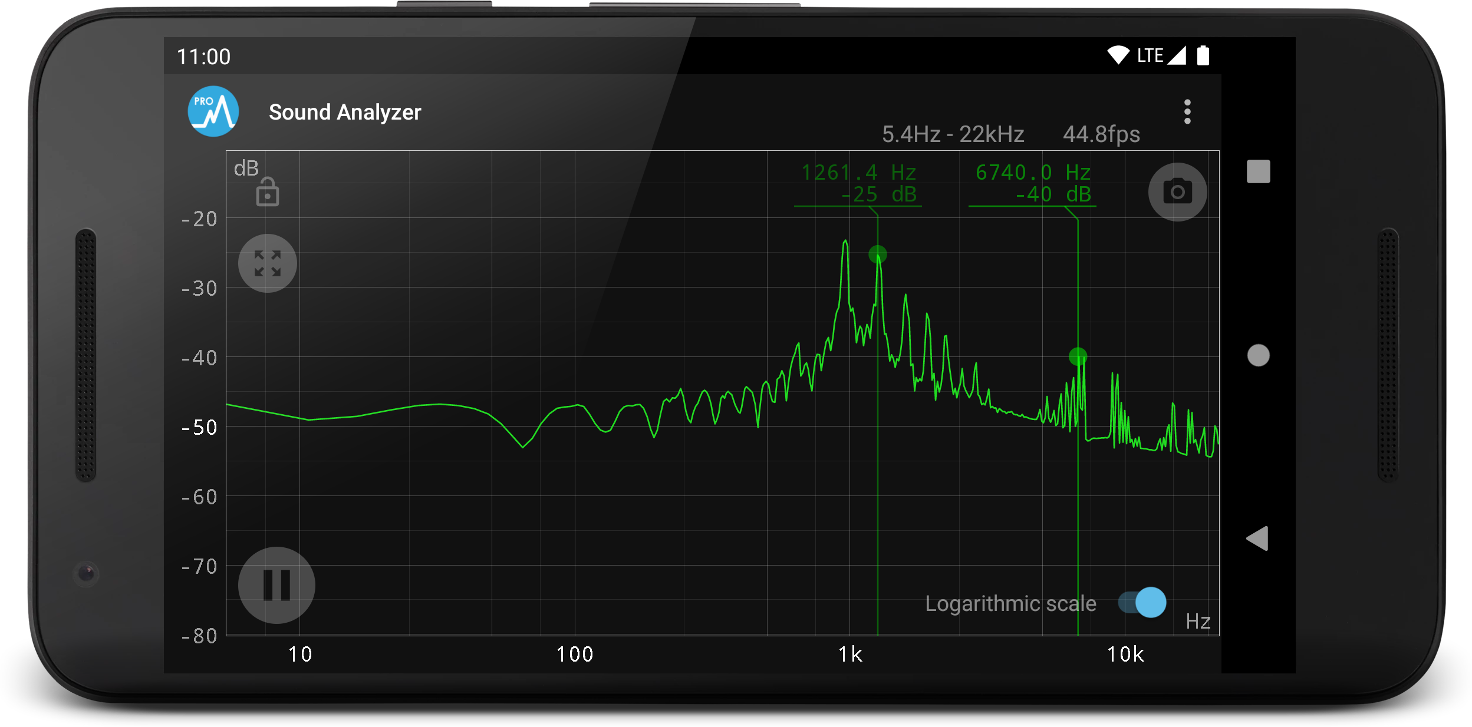Tap the battery status icon
The width and height of the screenshot is (1472, 727).
1203,55
